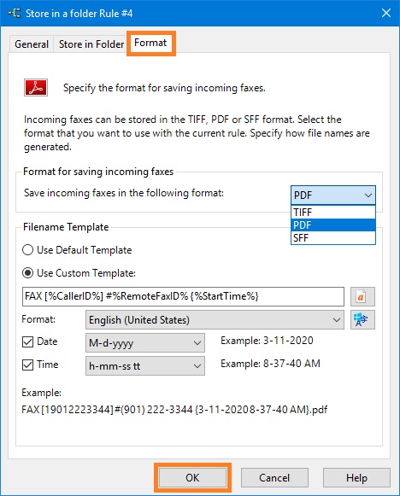Choose SFF from the format list
Screen dimensions: 400x496
tap(333, 238)
